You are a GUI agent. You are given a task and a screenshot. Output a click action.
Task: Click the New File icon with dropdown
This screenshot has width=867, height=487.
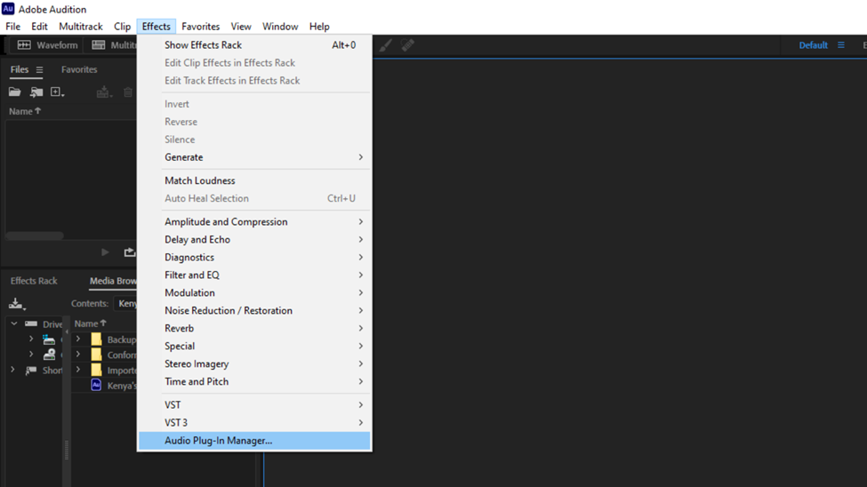pos(58,92)
